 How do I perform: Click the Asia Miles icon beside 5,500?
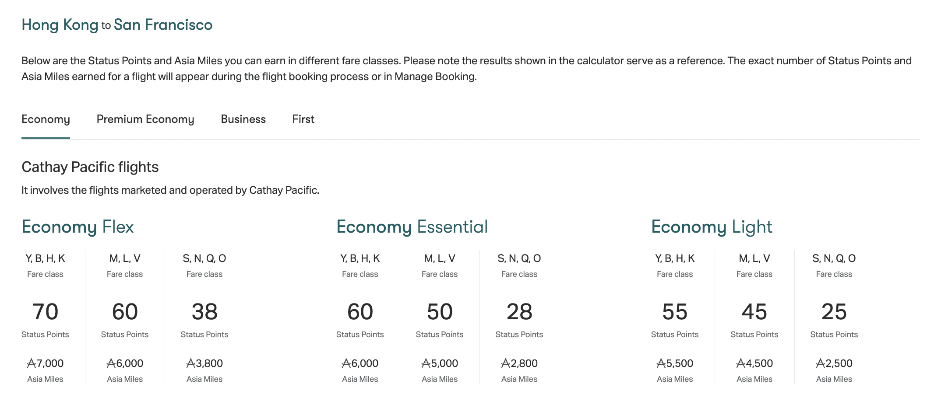pos(661,363)
